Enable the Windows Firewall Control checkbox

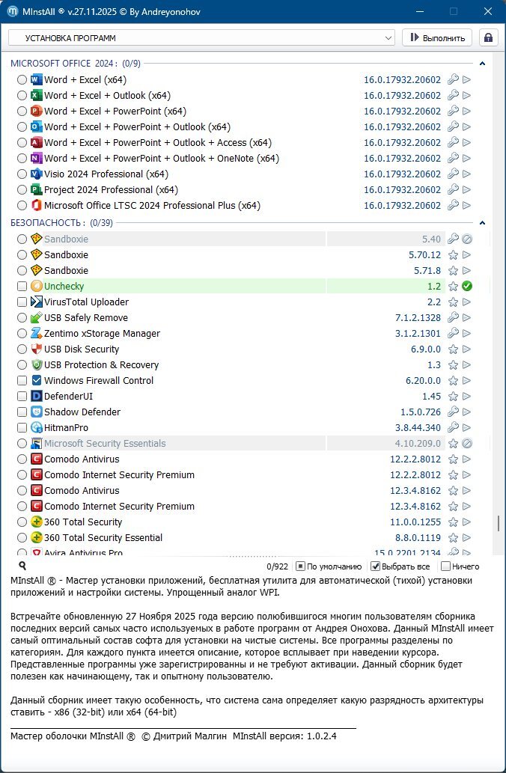(x=22, y=381)
